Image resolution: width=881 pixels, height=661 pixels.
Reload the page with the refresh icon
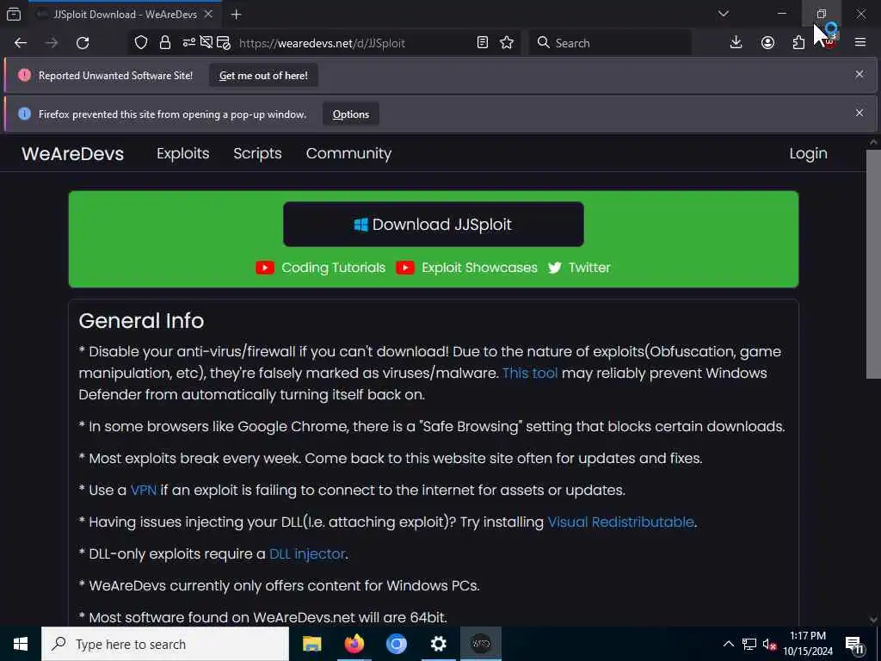(83, 43)
